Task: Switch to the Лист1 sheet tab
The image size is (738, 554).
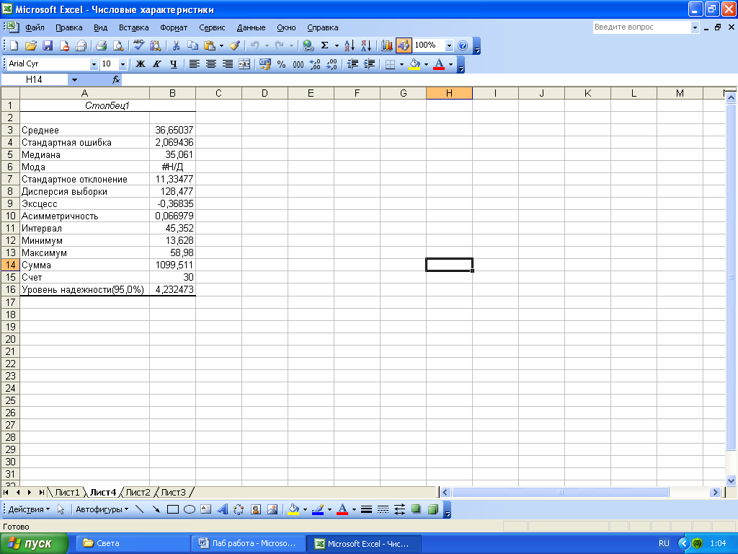Action: [67, 492]
